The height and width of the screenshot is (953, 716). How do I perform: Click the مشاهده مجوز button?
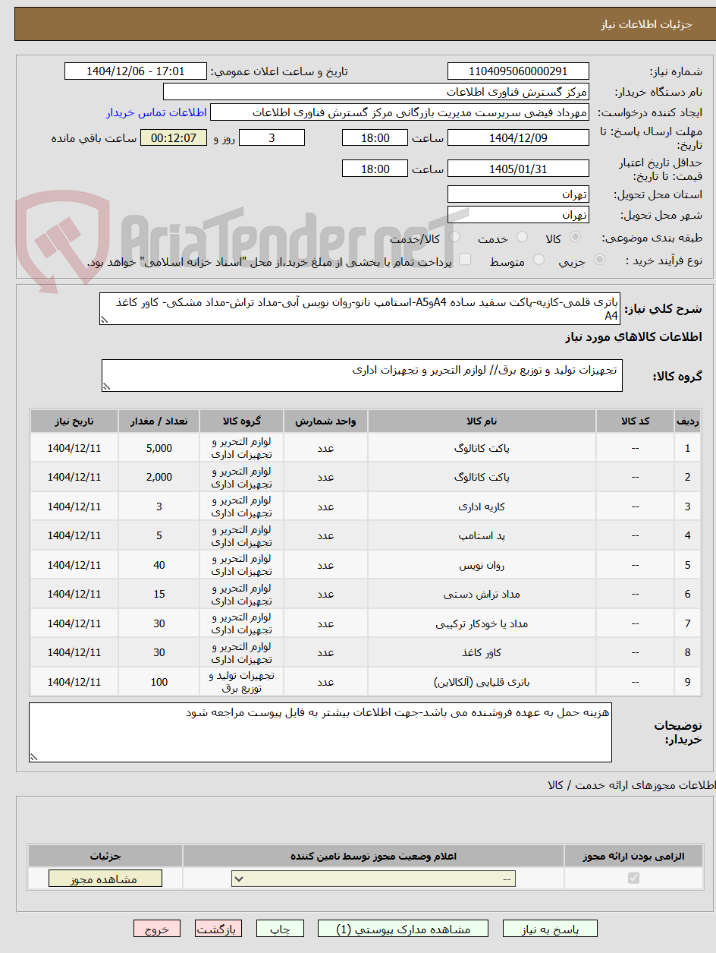point(105,879)
